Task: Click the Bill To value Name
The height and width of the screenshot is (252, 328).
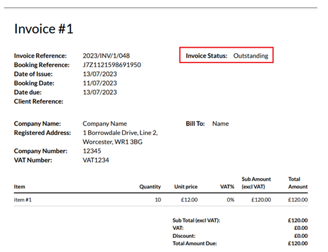Action: (220, 124)
